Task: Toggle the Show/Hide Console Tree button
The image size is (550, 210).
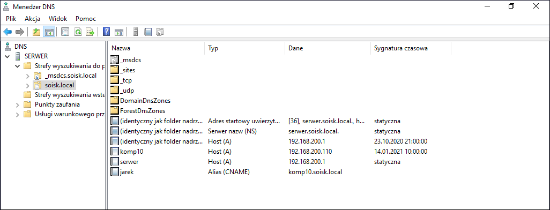Action: 49,32
